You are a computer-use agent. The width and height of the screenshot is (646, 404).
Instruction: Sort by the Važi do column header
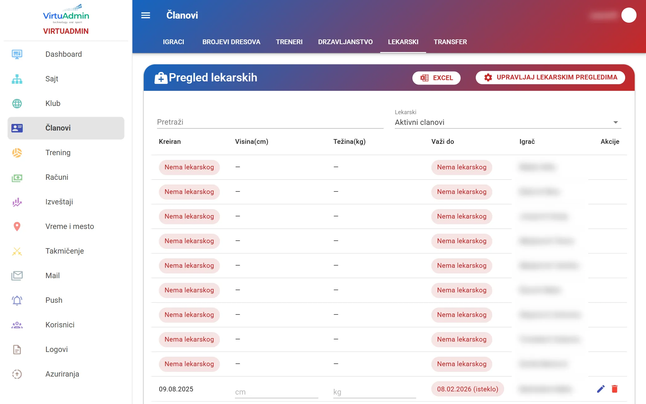(x=443, y=142)
